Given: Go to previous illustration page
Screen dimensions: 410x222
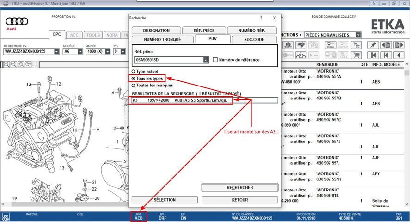Looking at the screenshot, I should [x=386, y=45].
